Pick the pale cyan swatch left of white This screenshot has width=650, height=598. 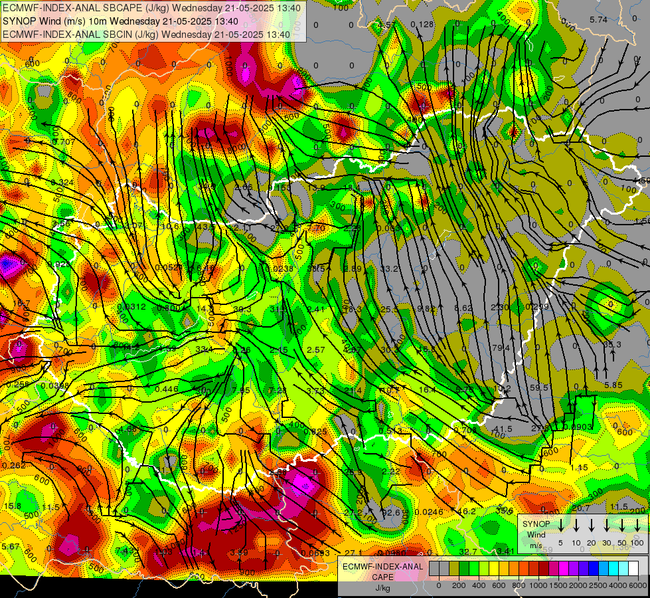623,569
